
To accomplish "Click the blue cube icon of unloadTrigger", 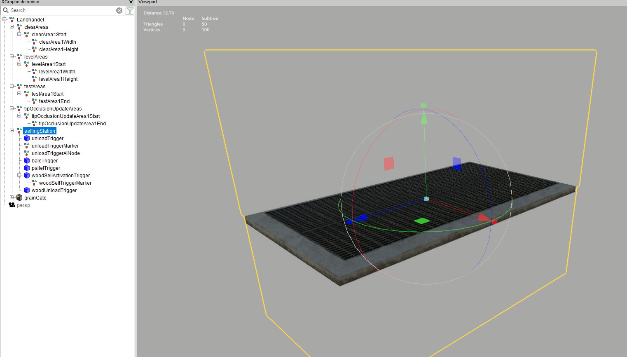I will (27, 139).
